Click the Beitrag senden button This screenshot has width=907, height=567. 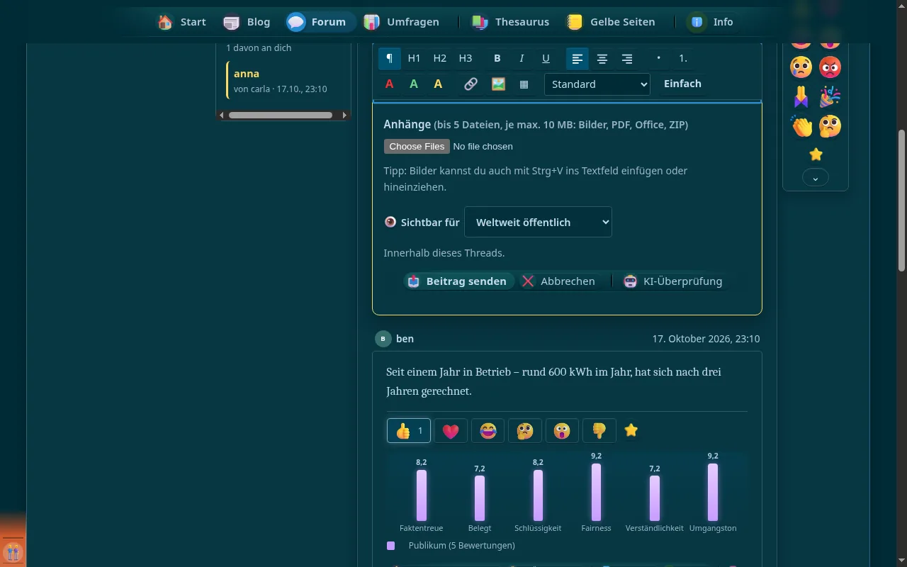[459, 281]
